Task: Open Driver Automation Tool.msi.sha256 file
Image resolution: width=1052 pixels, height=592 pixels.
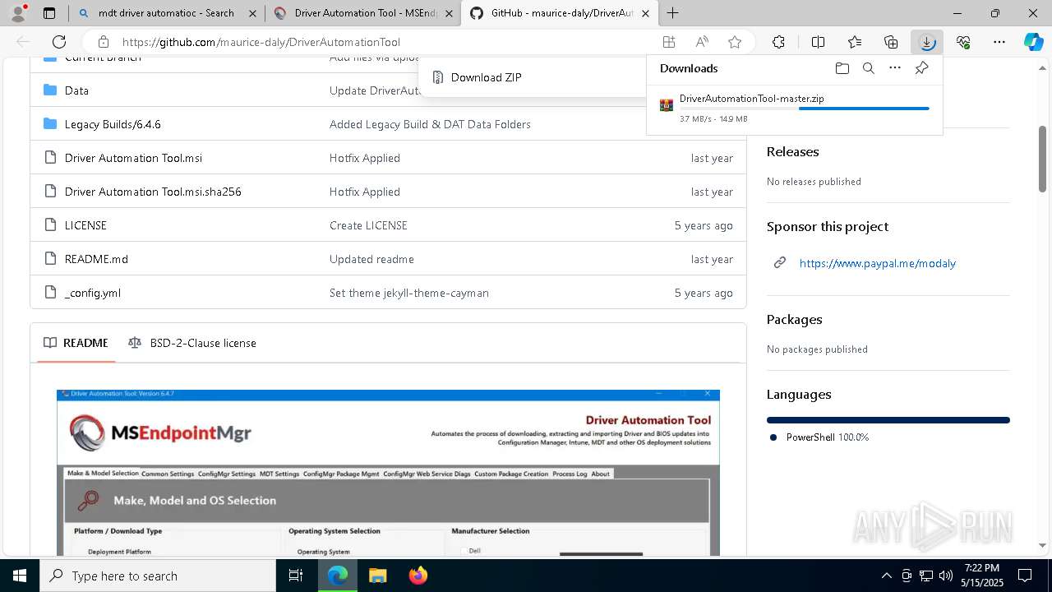Action: (153, 192)
